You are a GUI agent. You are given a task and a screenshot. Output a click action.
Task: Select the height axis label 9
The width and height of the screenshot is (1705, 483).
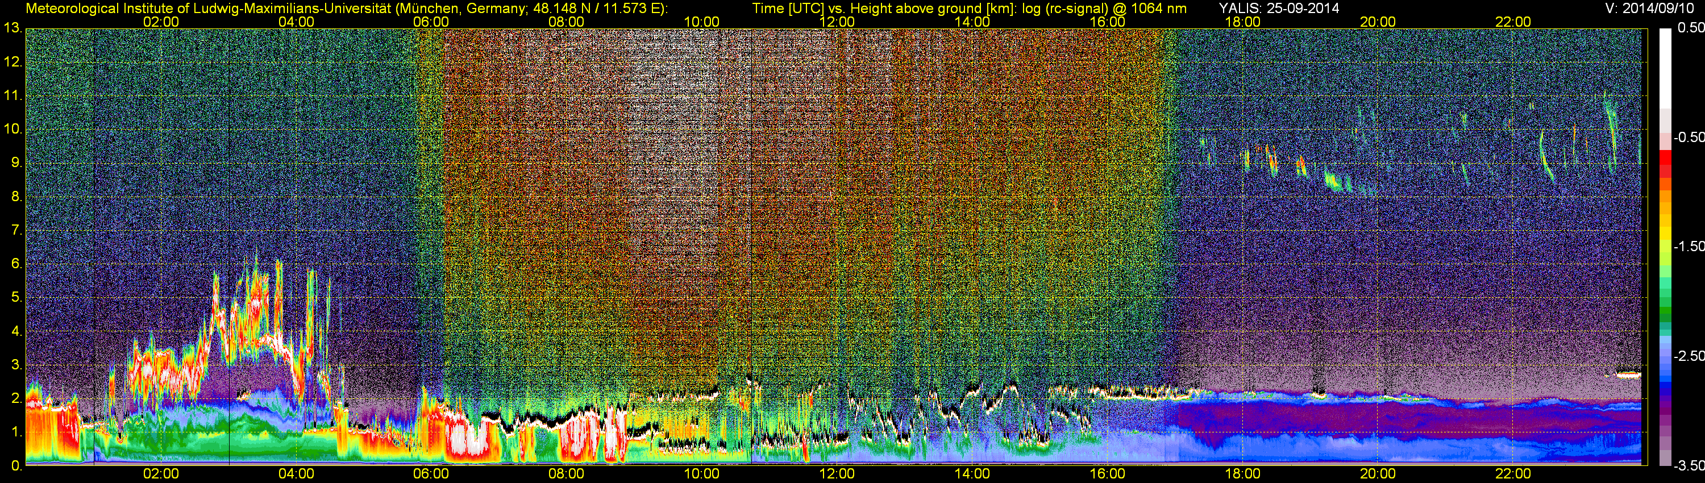(x=15, y=163)
